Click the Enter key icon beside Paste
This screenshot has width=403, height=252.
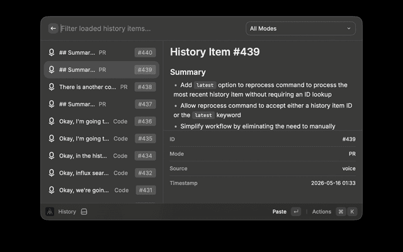pyautogui.click(x=296, y=212)
